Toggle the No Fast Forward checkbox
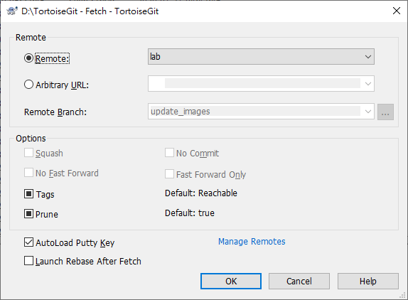 pos(28,173)
